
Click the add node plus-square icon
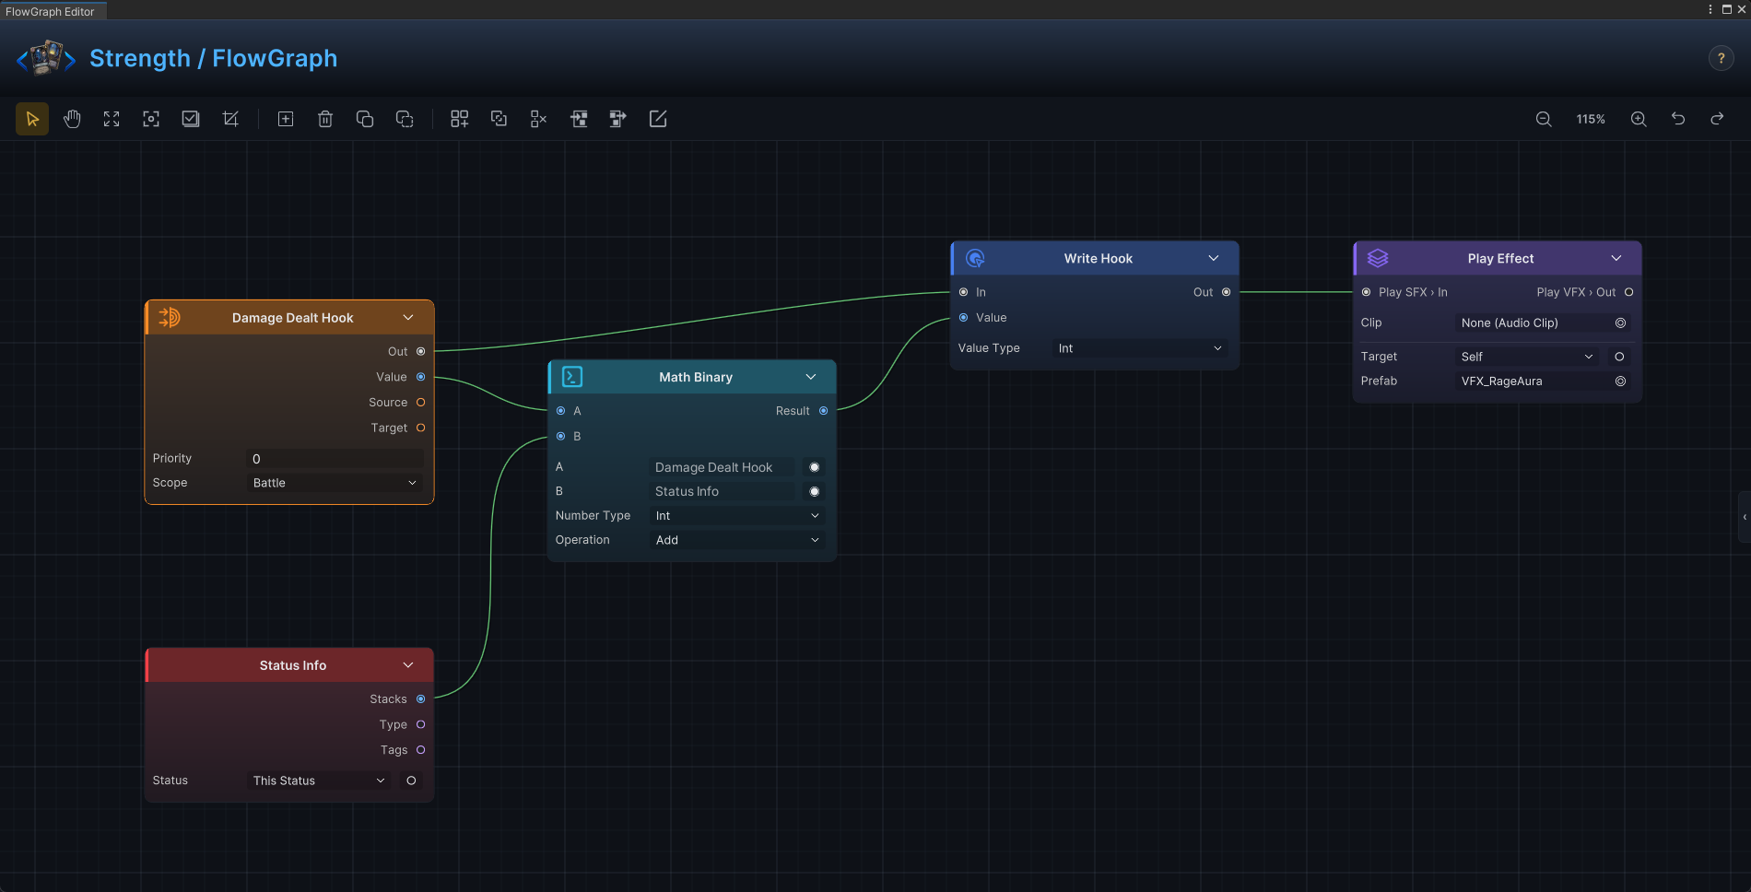tap(286, 119)
